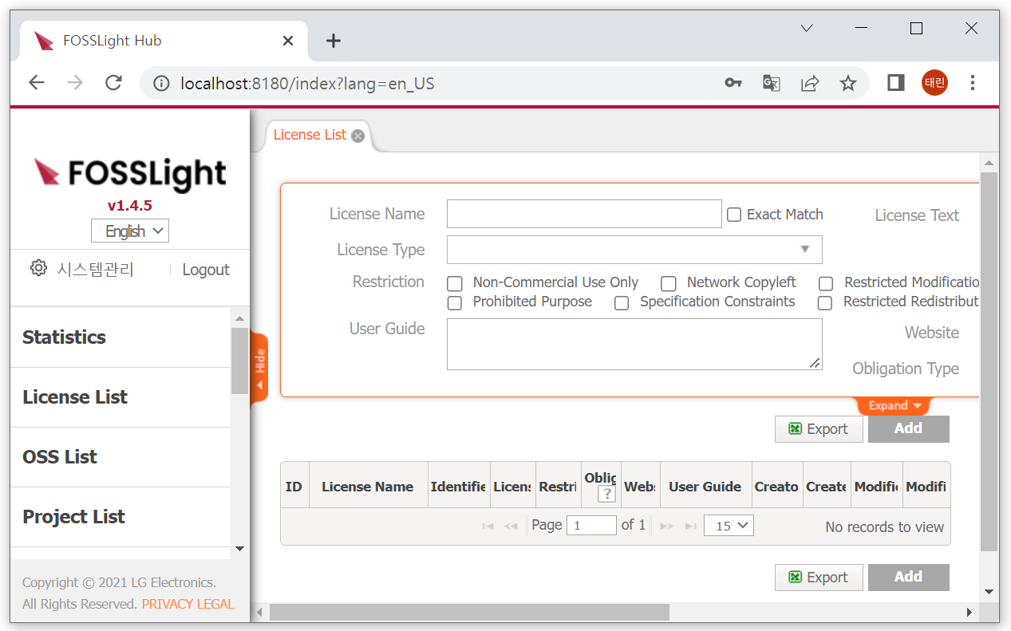Open the License Type dropdown
1011x631 pixels.
(x=804, y=250)
